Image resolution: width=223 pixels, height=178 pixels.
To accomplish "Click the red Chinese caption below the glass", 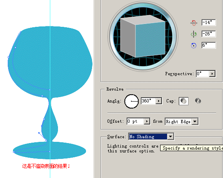I will point(46,166).
